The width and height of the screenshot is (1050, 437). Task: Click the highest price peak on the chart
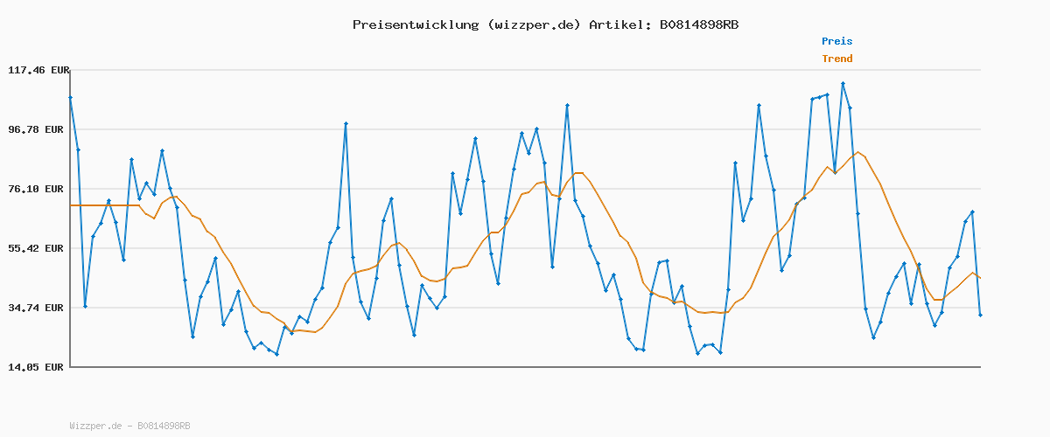tap(843, 84)
